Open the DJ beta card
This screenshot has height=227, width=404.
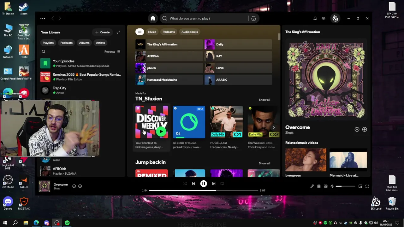pos(189,128)
